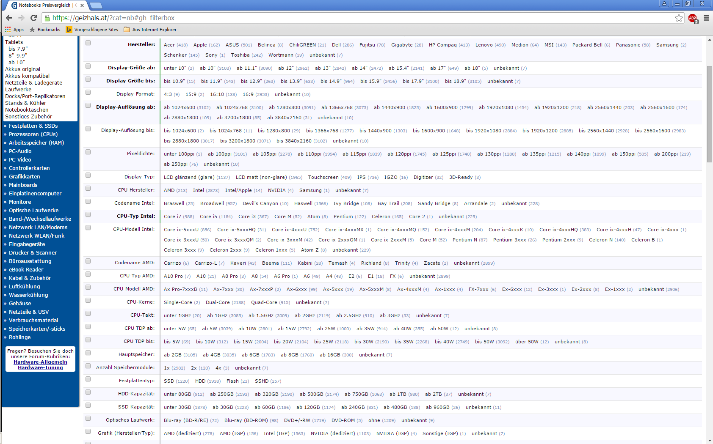Open a new browser tab
Viewport: 713px width, 444px height.
(96, 5)
